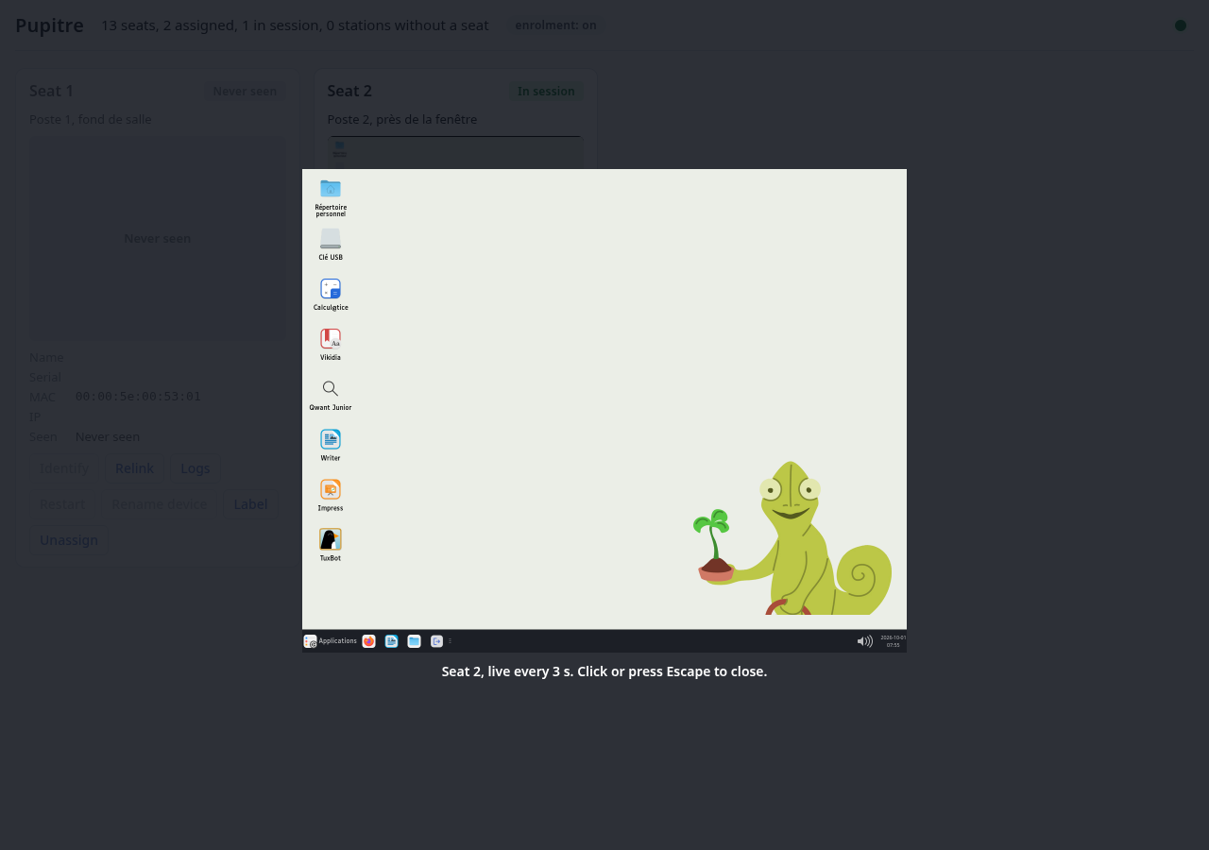Click the Restart button on Seat 1
This screenshot has height=850, width=1209.
(x=61, y=504)
